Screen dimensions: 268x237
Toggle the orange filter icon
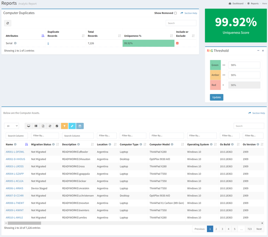(x=64, y=126)
